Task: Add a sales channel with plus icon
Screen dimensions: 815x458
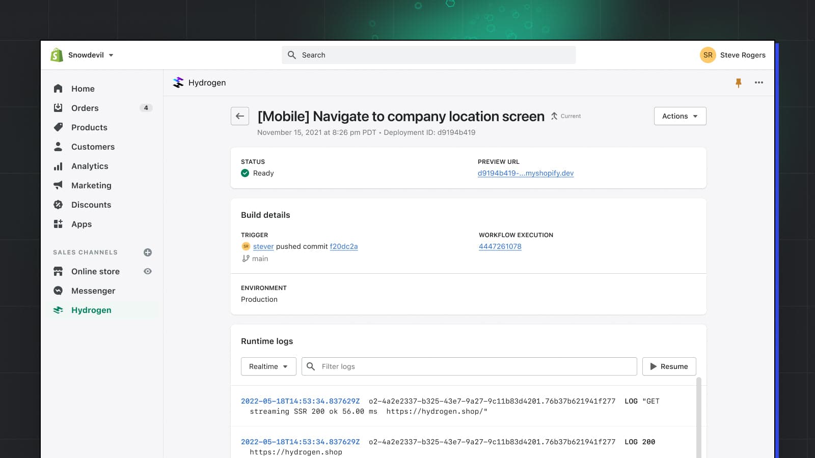Action: [x=148, y=252]
